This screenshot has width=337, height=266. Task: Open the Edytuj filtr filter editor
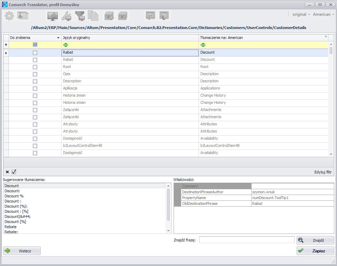[x=323, y=172]
